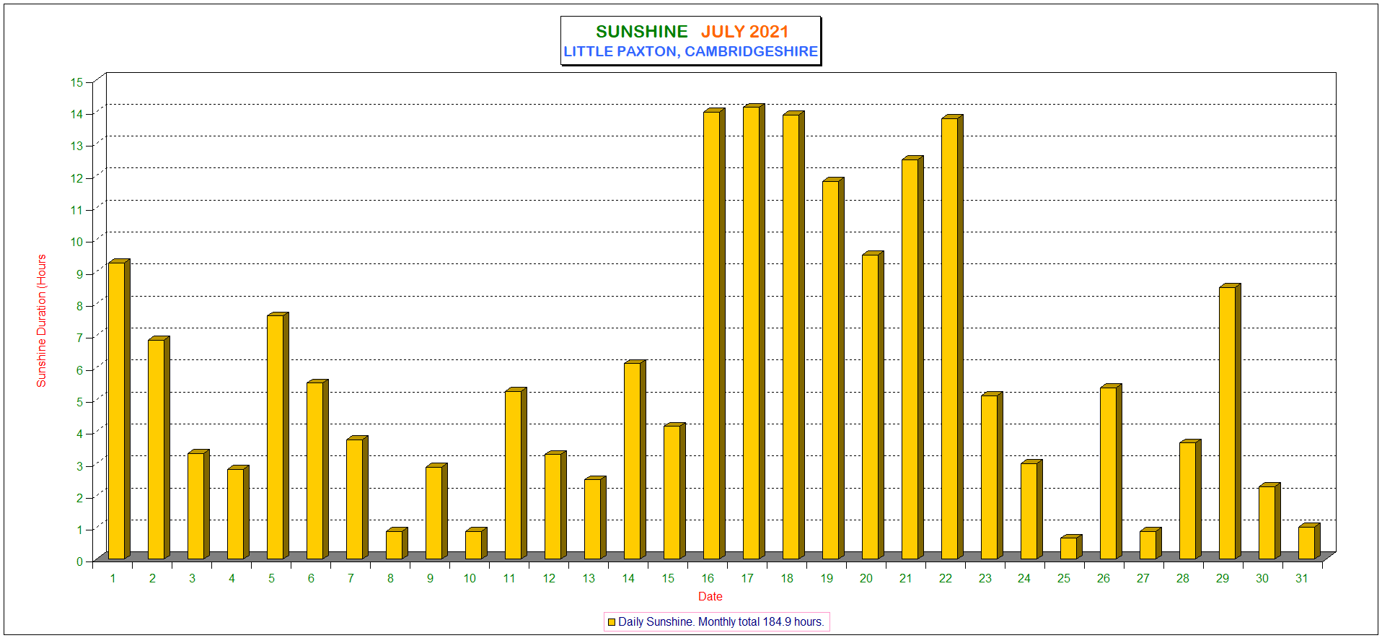Click the bar for date 9

pyautogui.click(x=436, y=511)
